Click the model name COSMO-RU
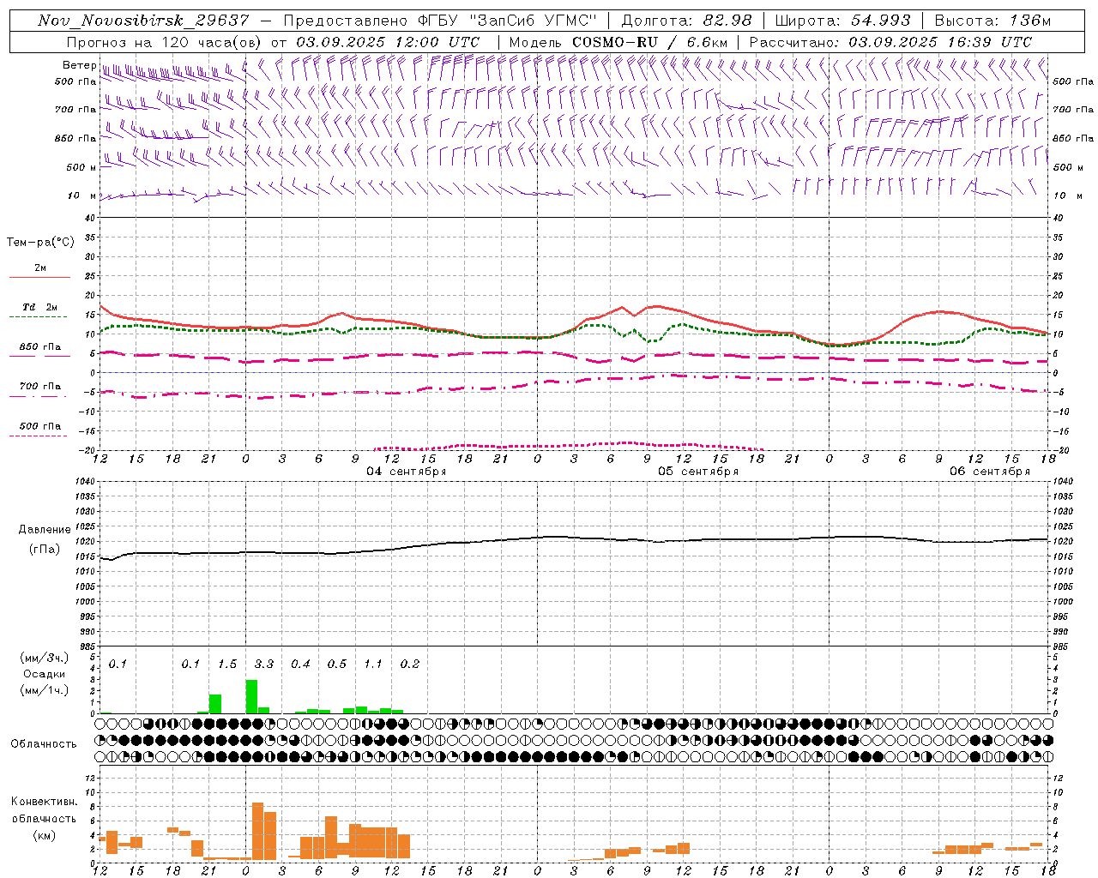The width and height of the screenshot is (1098, 878). [616, 42]
